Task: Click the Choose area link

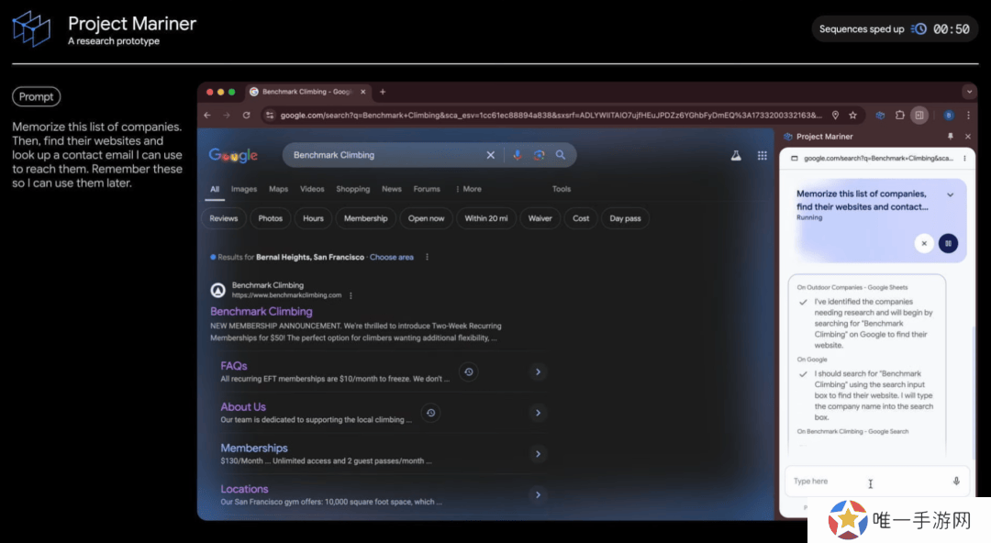Action: [391, 257]
